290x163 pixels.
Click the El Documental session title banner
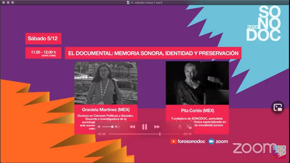(153, 53)
